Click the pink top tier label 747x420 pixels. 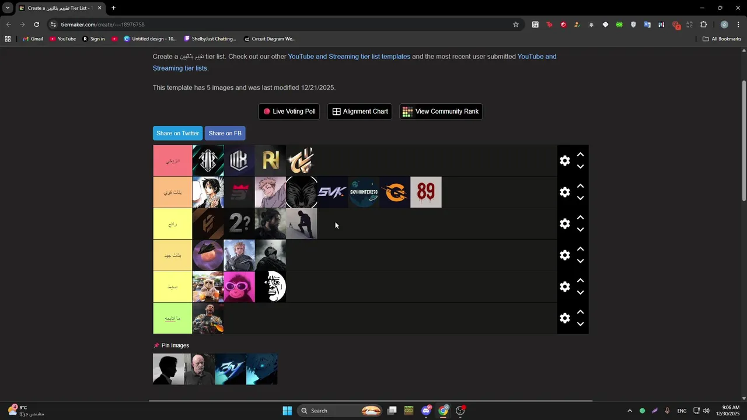[172, 160]
